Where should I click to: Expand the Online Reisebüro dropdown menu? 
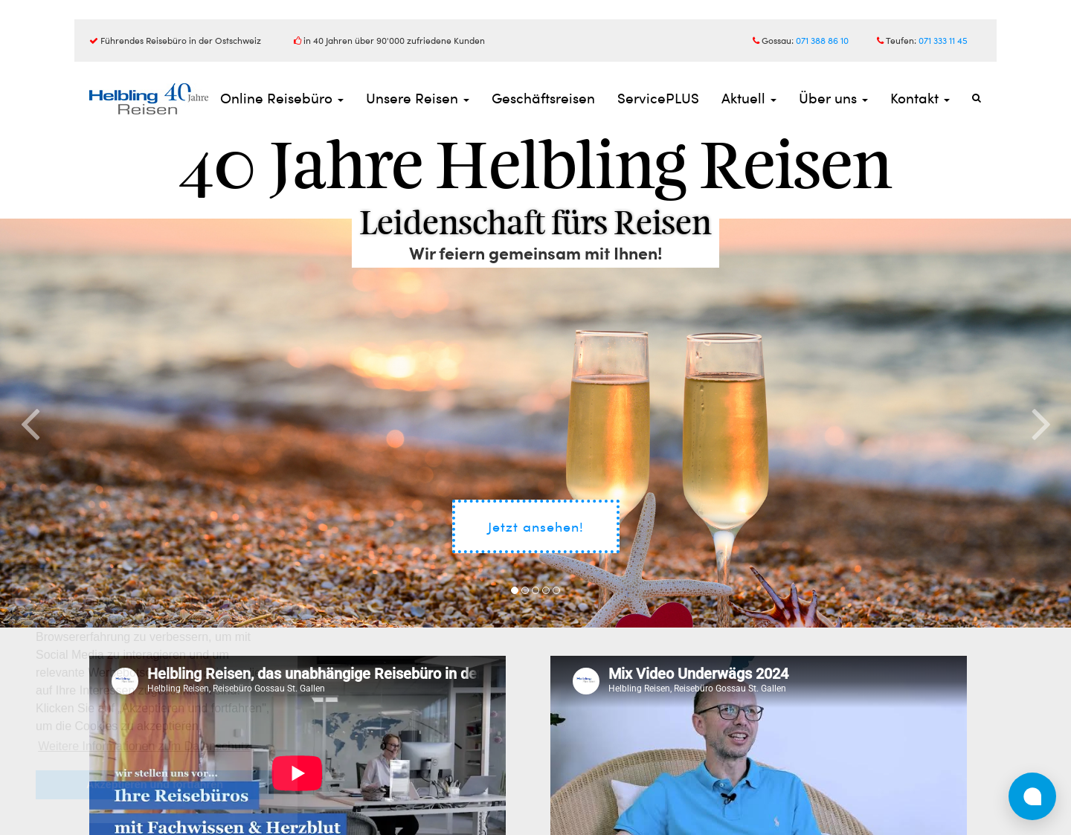tap(282, 99)
